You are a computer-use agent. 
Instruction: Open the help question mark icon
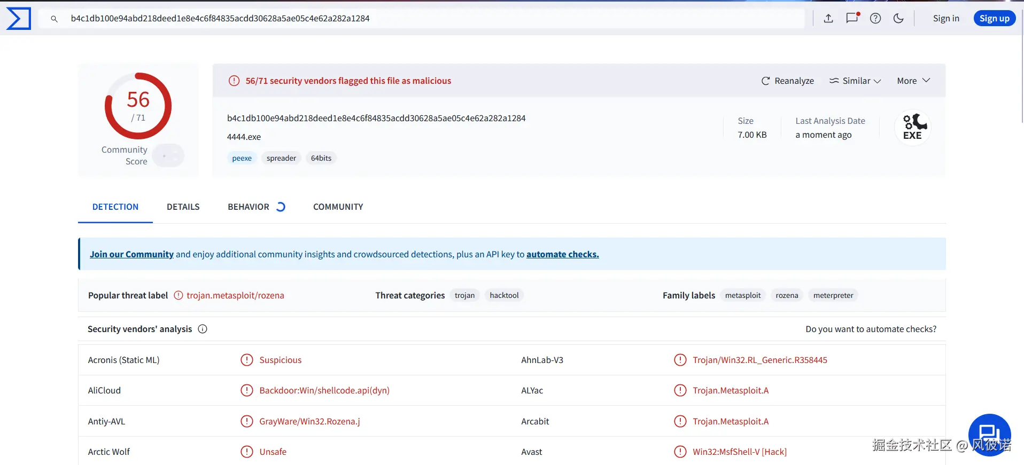[x=875, y=19]
